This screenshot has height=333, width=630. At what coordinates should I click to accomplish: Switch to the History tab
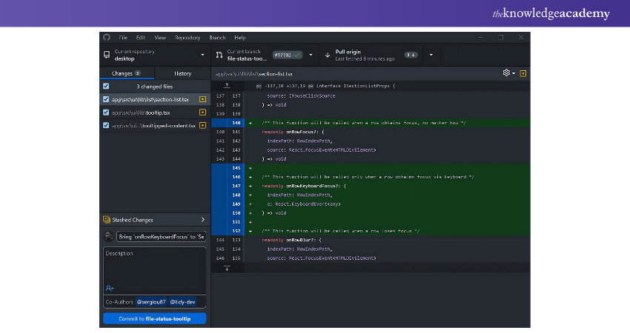coord(182,73)
